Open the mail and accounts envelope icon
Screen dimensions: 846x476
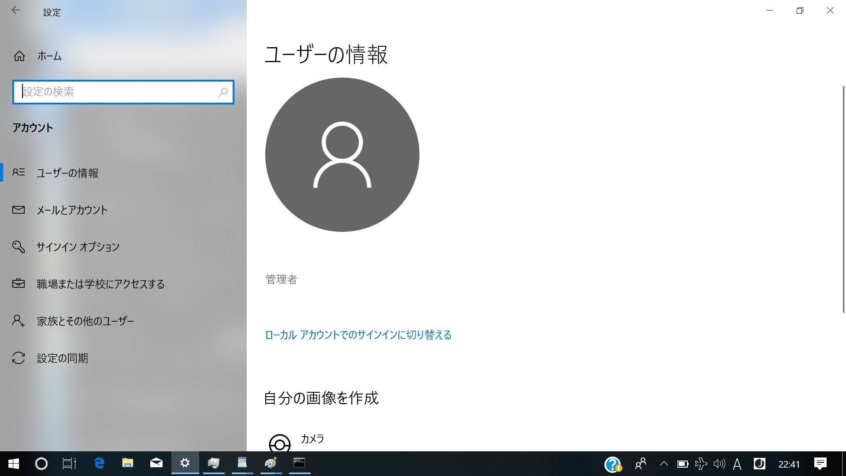[x=18, y=210]
